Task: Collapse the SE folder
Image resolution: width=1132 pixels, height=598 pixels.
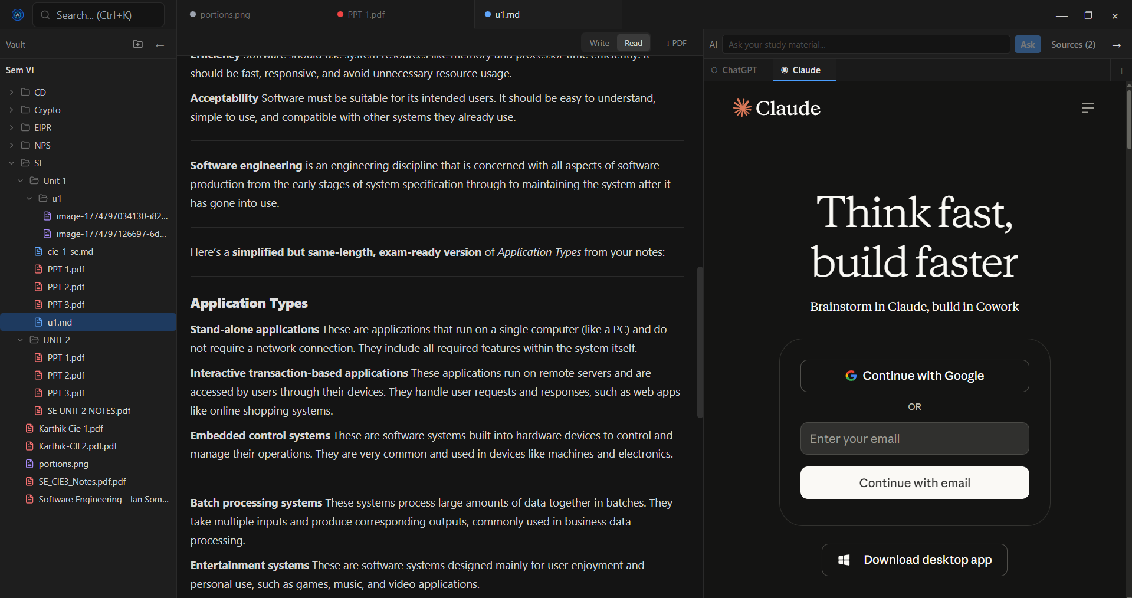Action: tap(11, 163)
